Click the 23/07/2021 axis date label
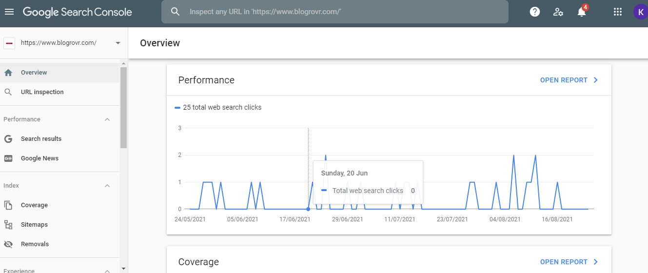This screenshot has width=648, height=273. [452, 219]
